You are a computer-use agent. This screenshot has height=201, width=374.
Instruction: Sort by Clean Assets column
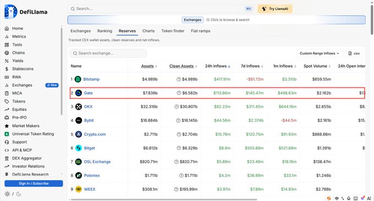click(x=183, y=66)
